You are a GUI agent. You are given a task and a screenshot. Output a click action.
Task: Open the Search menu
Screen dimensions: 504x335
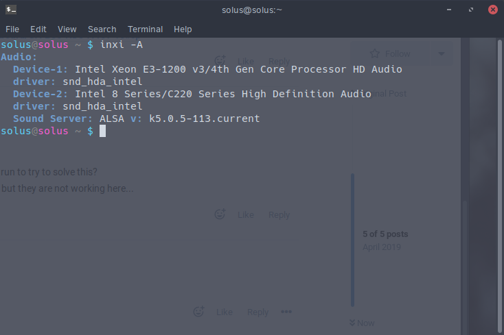point(102,29)
